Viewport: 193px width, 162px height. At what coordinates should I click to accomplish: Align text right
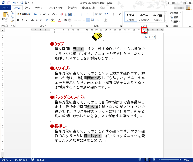point(84,20)
